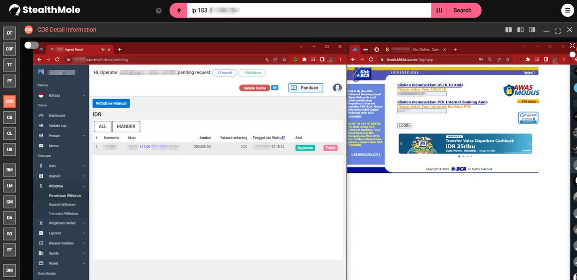Open the PRIVACY POLICY link on KlikBCA
The image size is (577, 280).
[365, 154]
